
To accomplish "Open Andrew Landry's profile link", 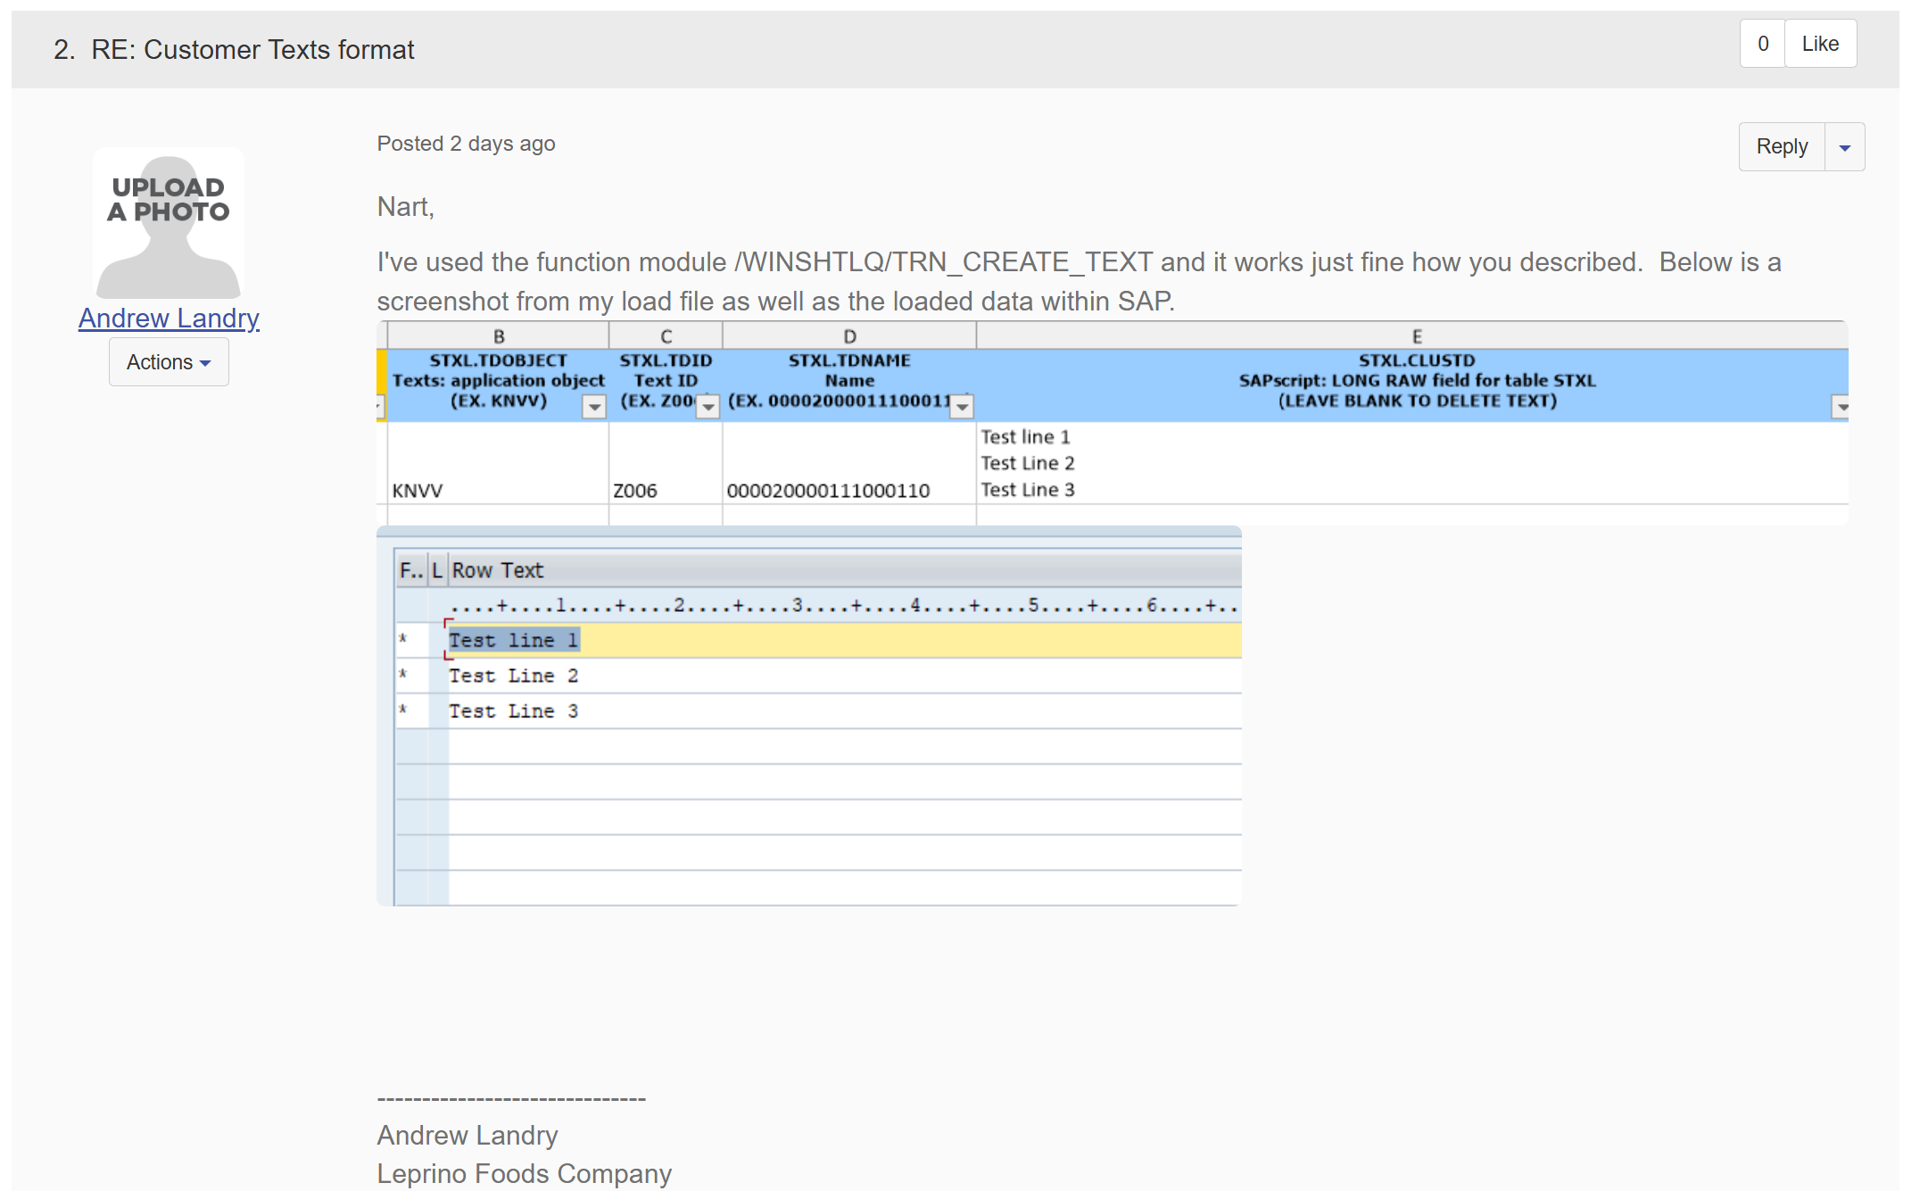I will (x=169, y=318).
